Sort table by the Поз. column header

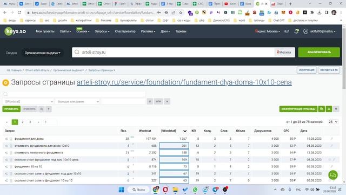[x=124, y=131]
